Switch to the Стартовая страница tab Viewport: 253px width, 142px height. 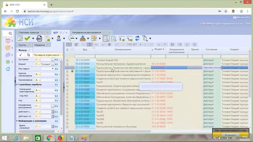click(28, 32)
